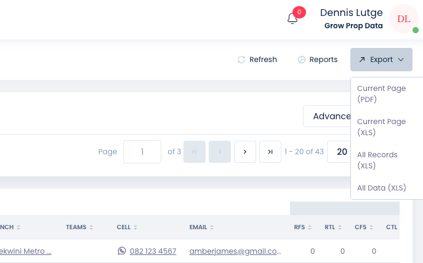Screen dimensions: 423x263
Task: Click the DL user avatar
Action: pyautogui.click(x=403, y=18)
